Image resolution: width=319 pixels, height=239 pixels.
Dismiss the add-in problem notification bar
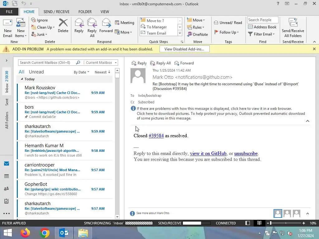[x=314, y=49]
